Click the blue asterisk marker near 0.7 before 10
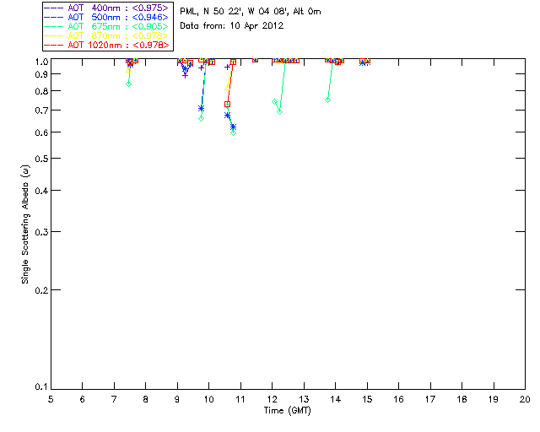 click(201, 109)
